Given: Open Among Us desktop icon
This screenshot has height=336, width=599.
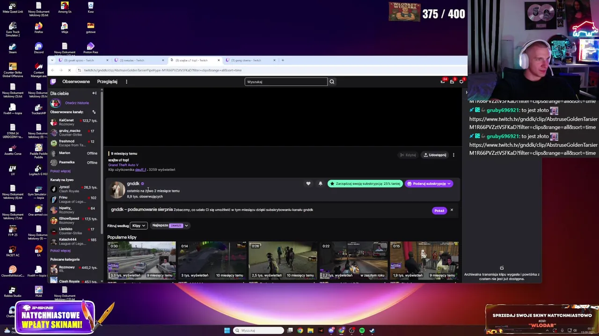Looking at the screenshot, I should [65, 7].
